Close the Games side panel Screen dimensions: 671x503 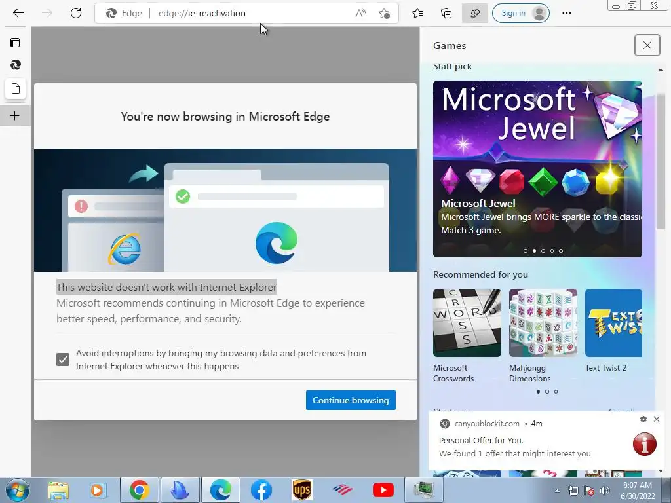coord(647,45)
